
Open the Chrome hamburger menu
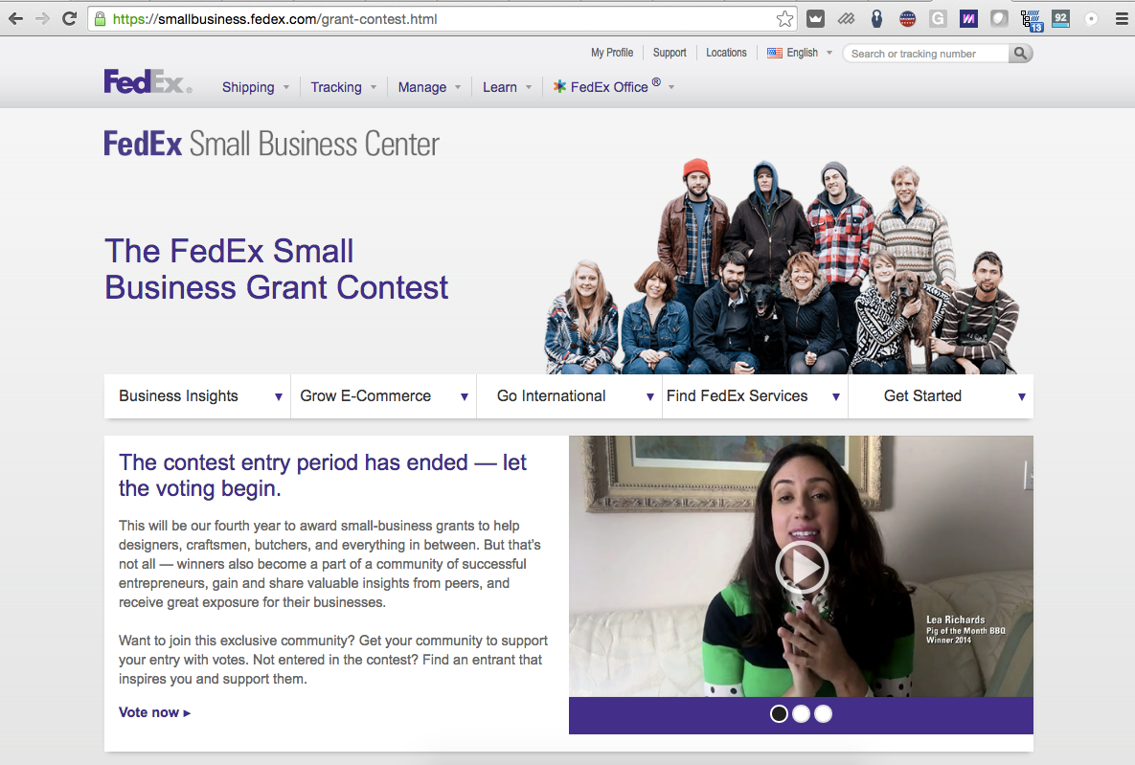pyautogui.click(x=1122, y=19)
